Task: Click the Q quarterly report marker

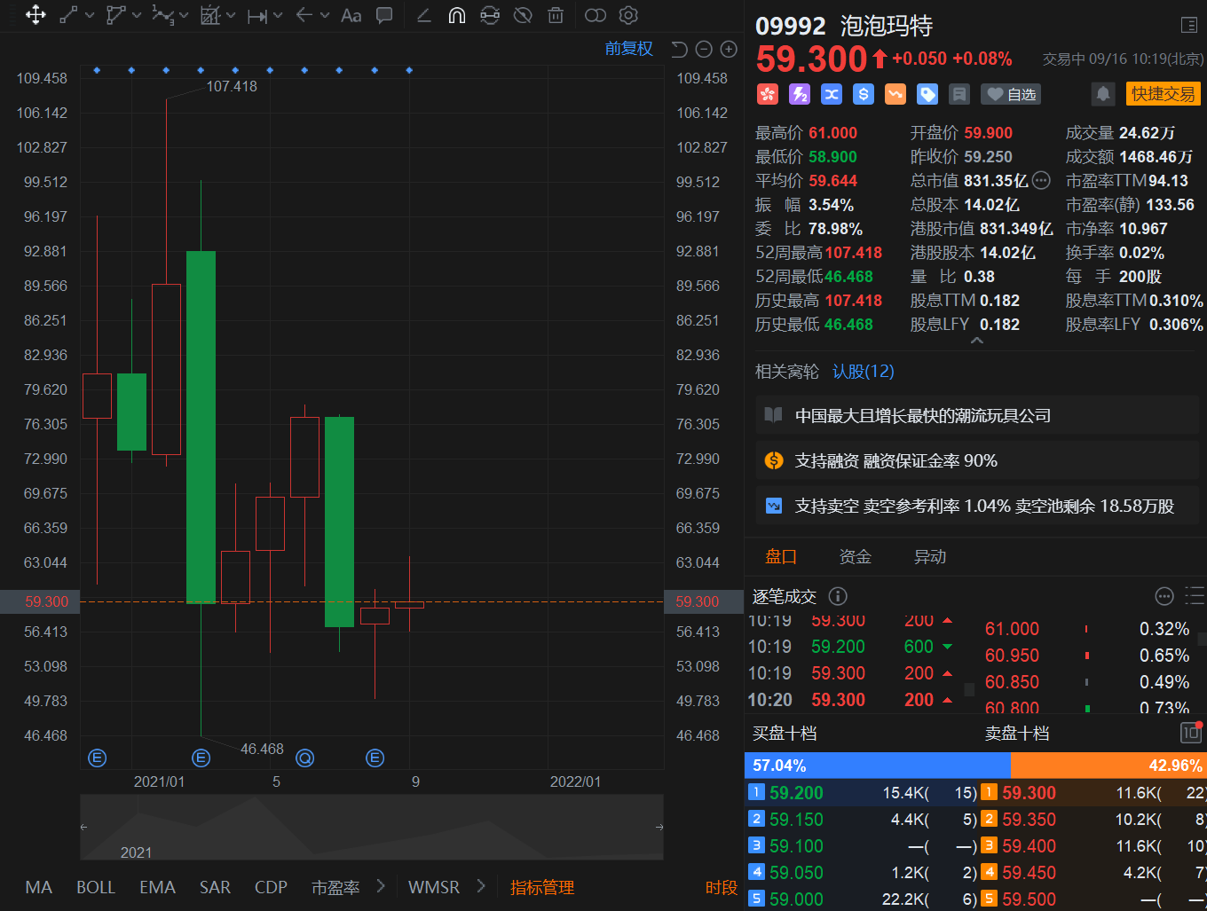Action: click(x=304, y=758)
